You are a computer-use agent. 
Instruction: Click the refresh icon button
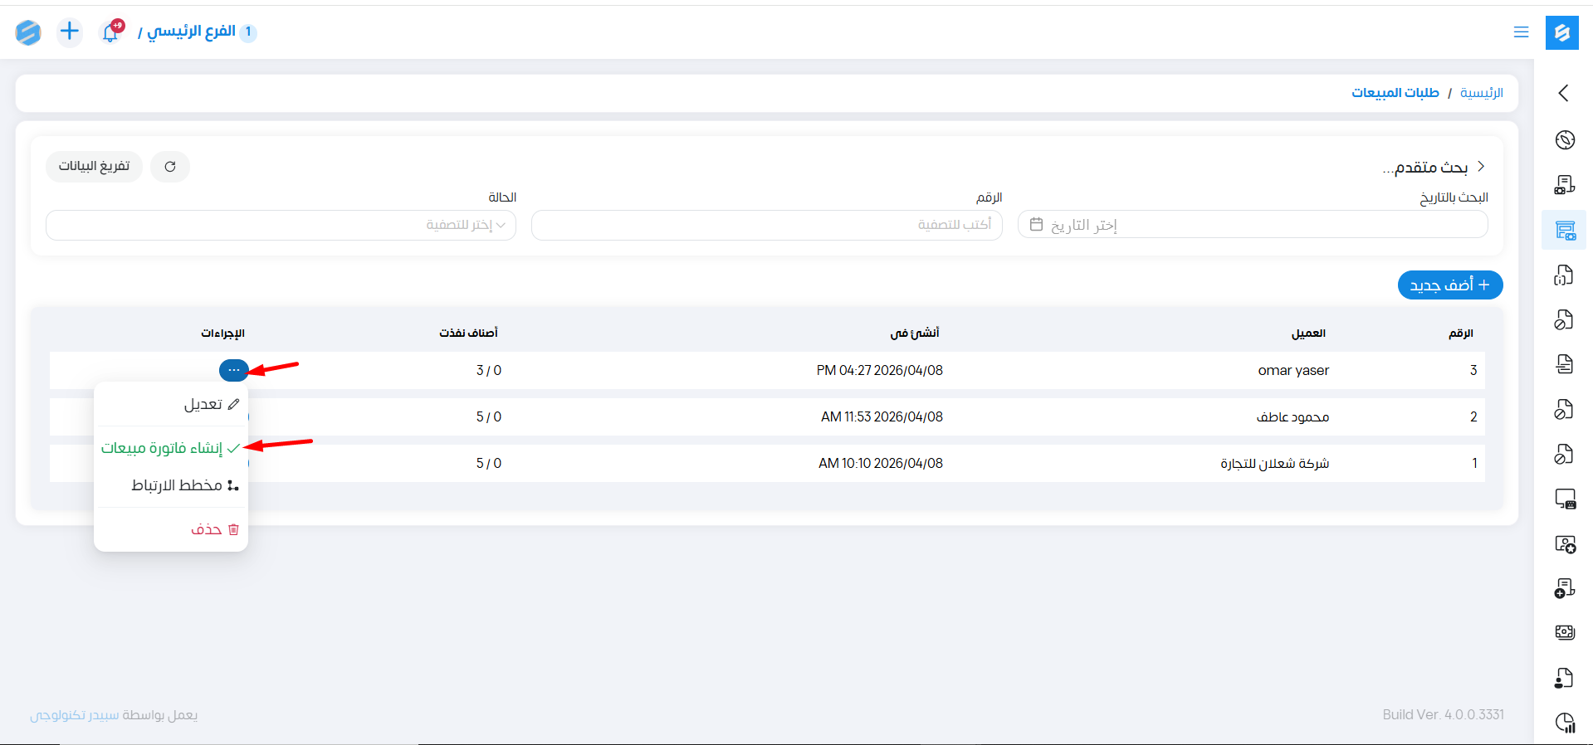click(170, 167)
